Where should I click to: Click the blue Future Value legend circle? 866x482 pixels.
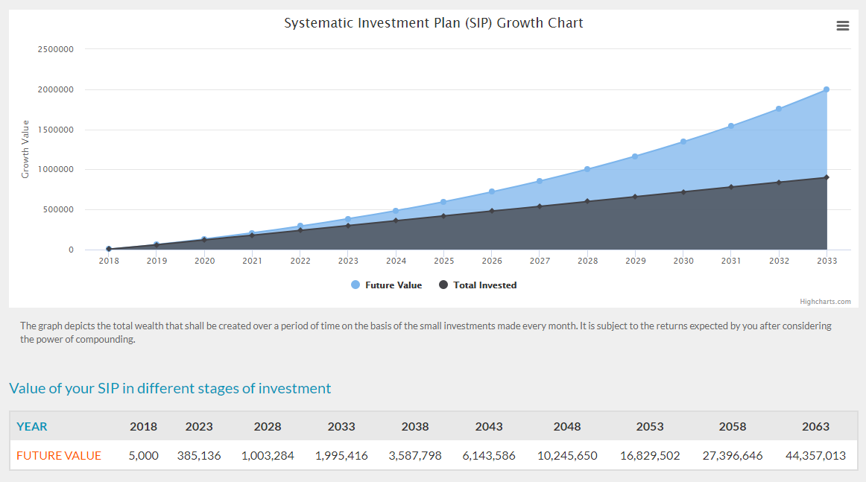tap(355, 285)
